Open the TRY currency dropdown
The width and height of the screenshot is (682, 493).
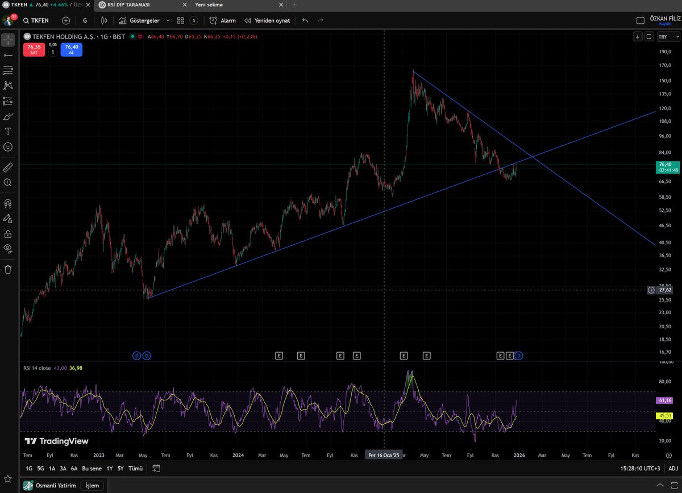[668, 36]
